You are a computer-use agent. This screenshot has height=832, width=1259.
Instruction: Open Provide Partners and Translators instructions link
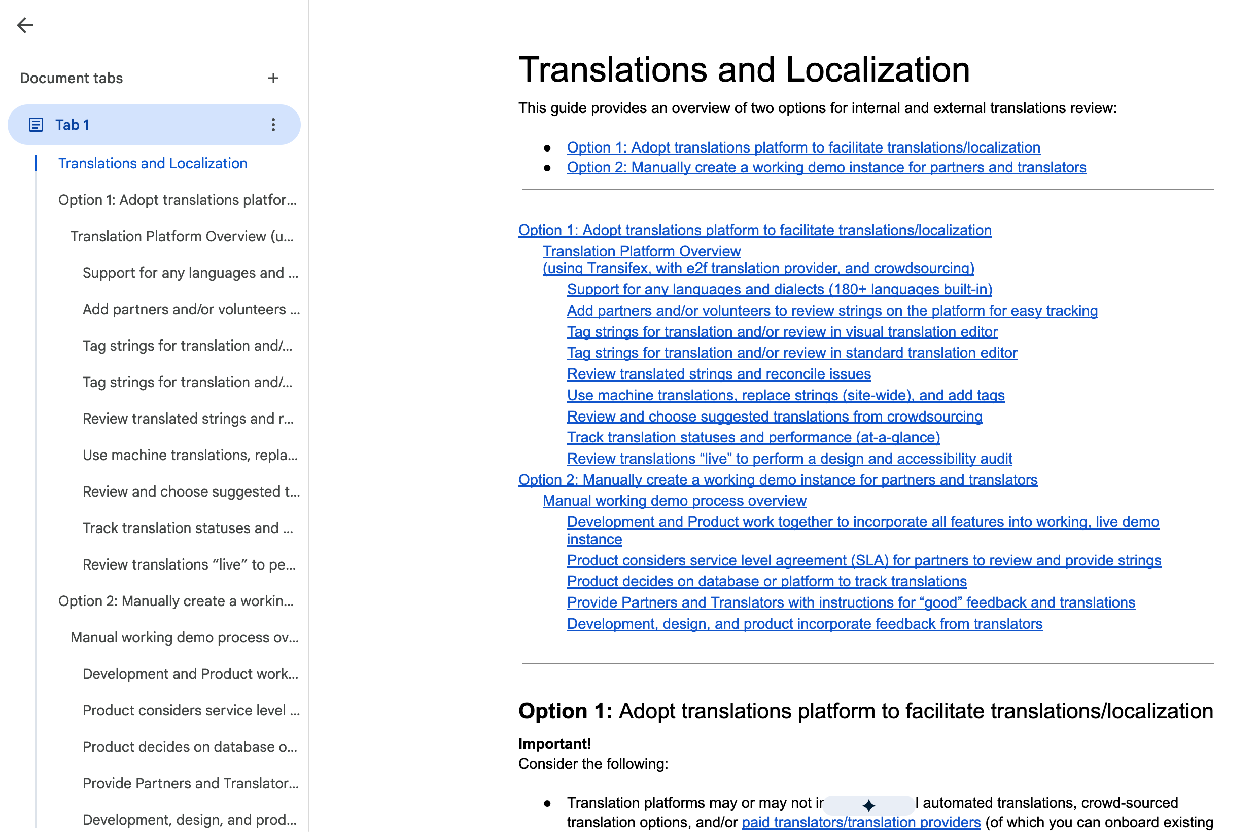pos(851,603)
